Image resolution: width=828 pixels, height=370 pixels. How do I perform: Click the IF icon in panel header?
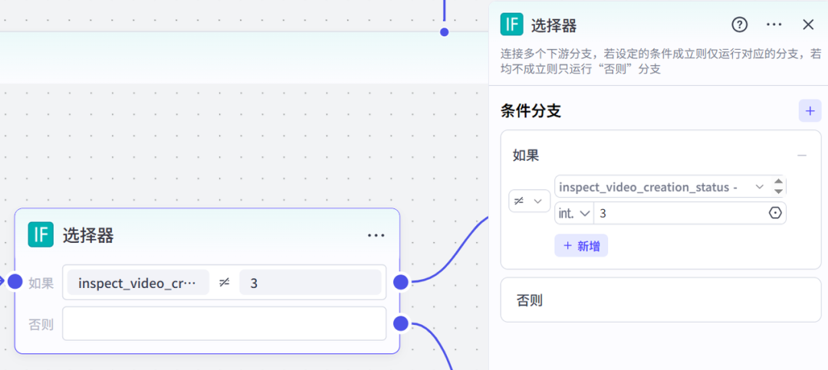[511, 25]
